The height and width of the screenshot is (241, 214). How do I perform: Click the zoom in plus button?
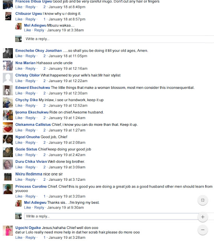click(203, 217)
